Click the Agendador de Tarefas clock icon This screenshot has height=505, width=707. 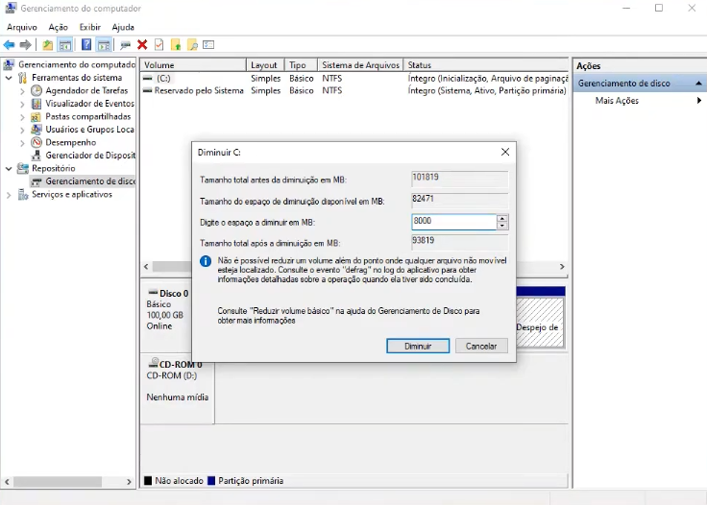[37, 90]
